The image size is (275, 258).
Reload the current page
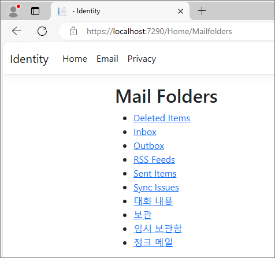pyautogui.click(x=42, y=31)
